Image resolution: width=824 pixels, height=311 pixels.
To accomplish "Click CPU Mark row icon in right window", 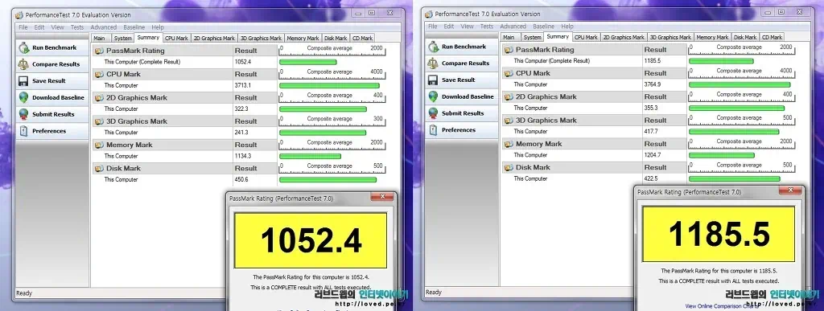I will [509, 73].
